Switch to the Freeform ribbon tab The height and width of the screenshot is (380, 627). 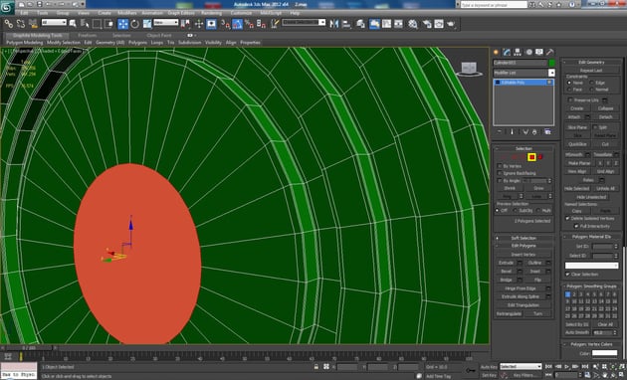coord(88,35)
